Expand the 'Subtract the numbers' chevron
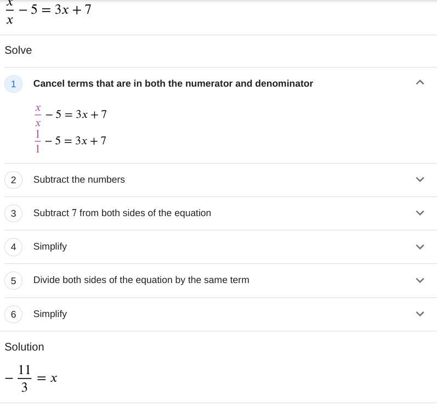This screenshot has width=437, height=407. (x=420, y=179)
